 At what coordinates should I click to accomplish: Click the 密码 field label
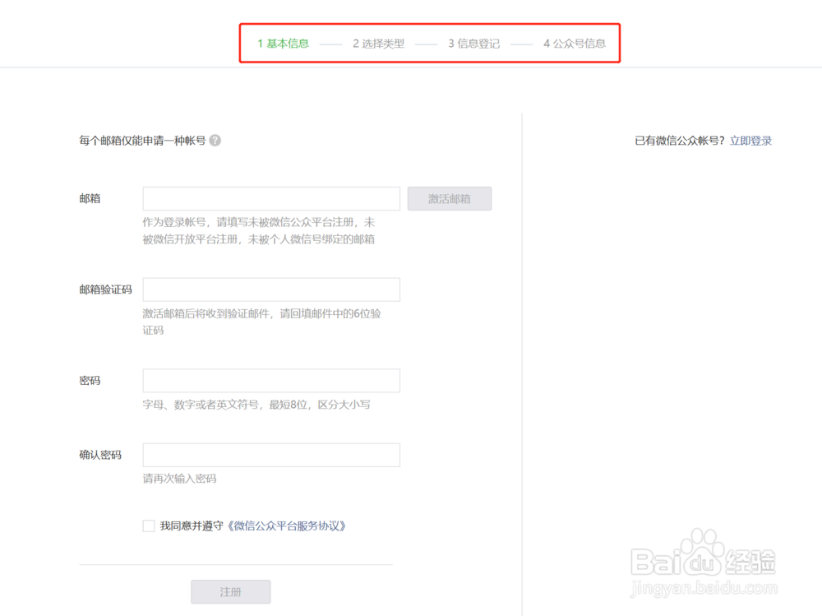point(90,381)
